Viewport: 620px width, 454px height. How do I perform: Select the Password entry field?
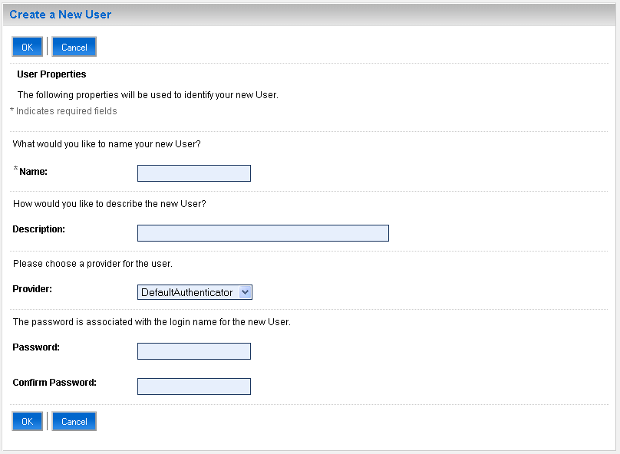[193, 351]
